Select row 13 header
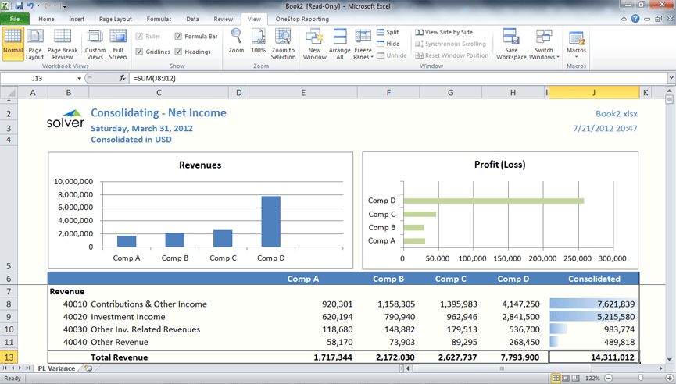Viewport: 676px width, 384px height. 9,357
